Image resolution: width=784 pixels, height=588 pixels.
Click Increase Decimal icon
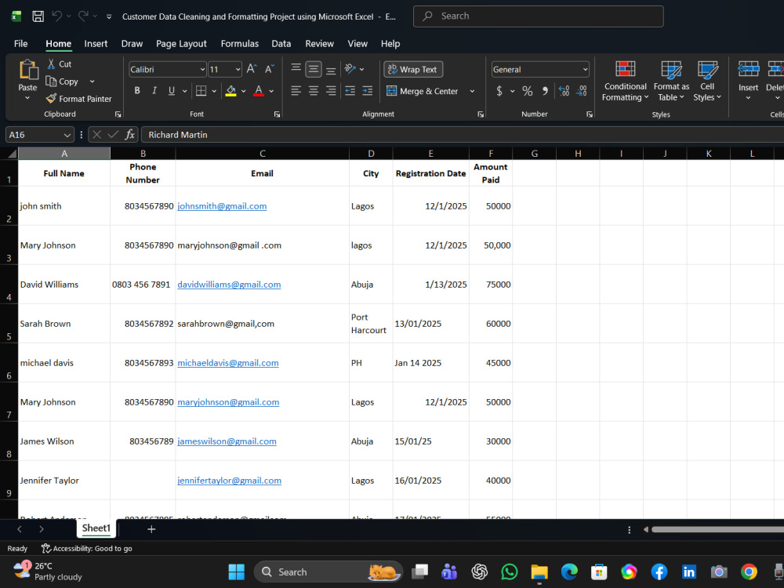coord(564,91)
